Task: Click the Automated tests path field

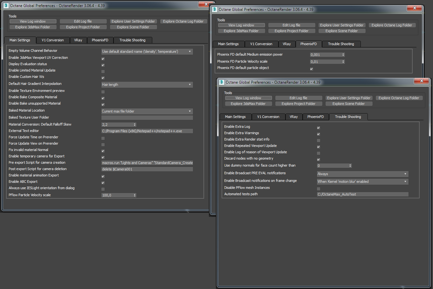Action: (362, 194)
